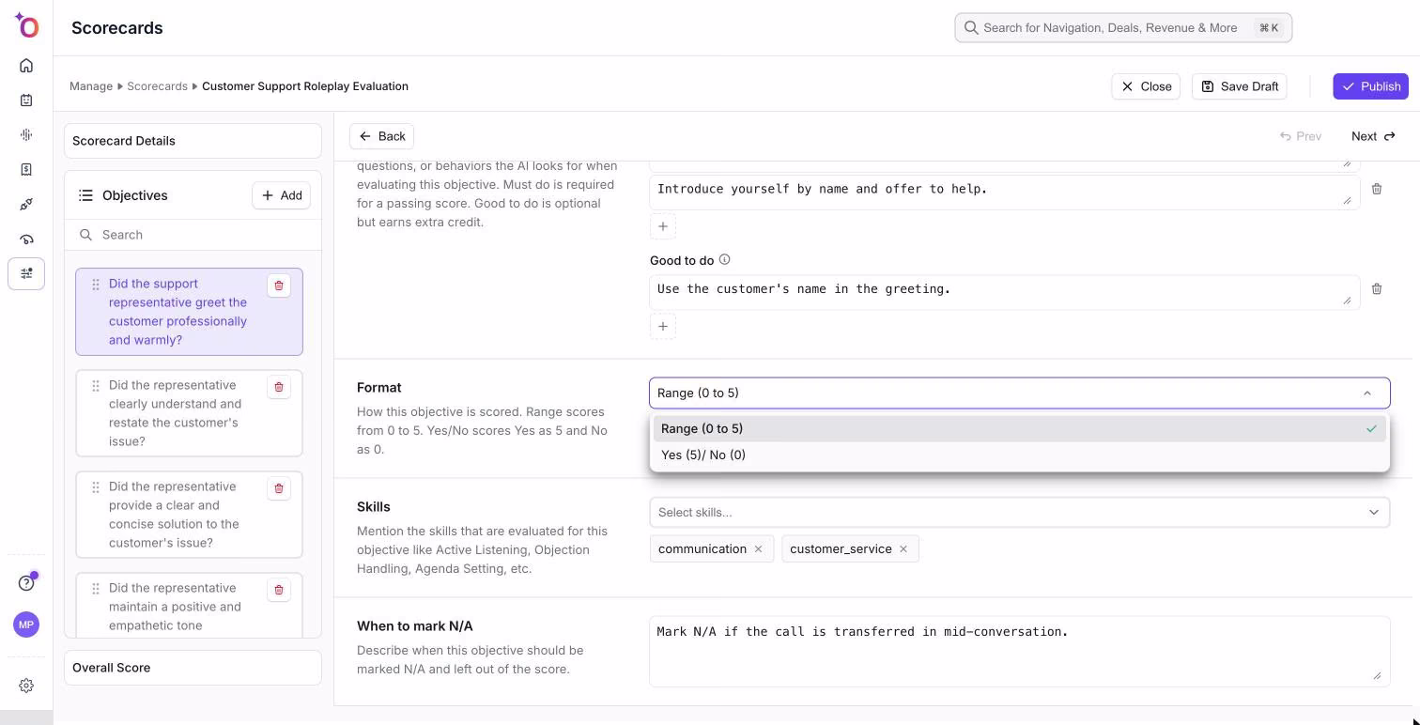
Task: Add another item under Must do list
Action: point(663,226)
